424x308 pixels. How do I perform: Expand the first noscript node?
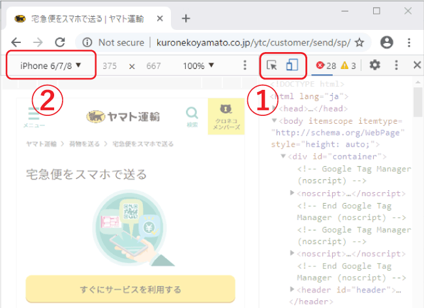pyautogui.click(x=292, y=193)
